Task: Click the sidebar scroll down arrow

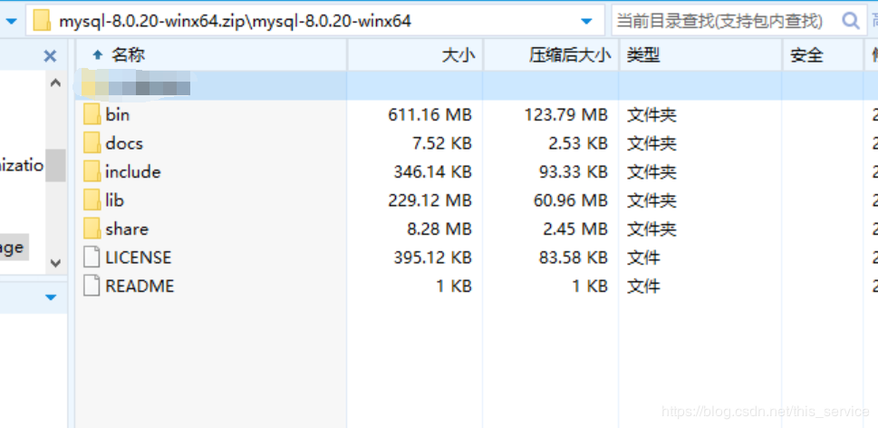Action: pos(55,262)
